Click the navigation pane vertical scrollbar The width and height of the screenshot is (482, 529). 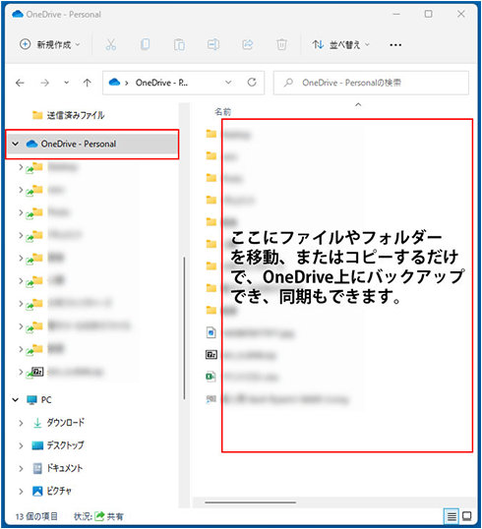184,328
